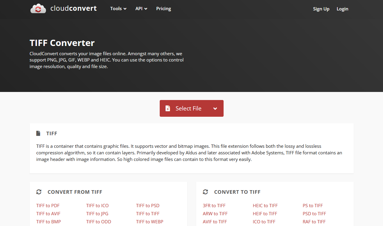Open the TIFF to JPG converter
The height and width of the screenshot is (226, 383).
click(97, 213)
